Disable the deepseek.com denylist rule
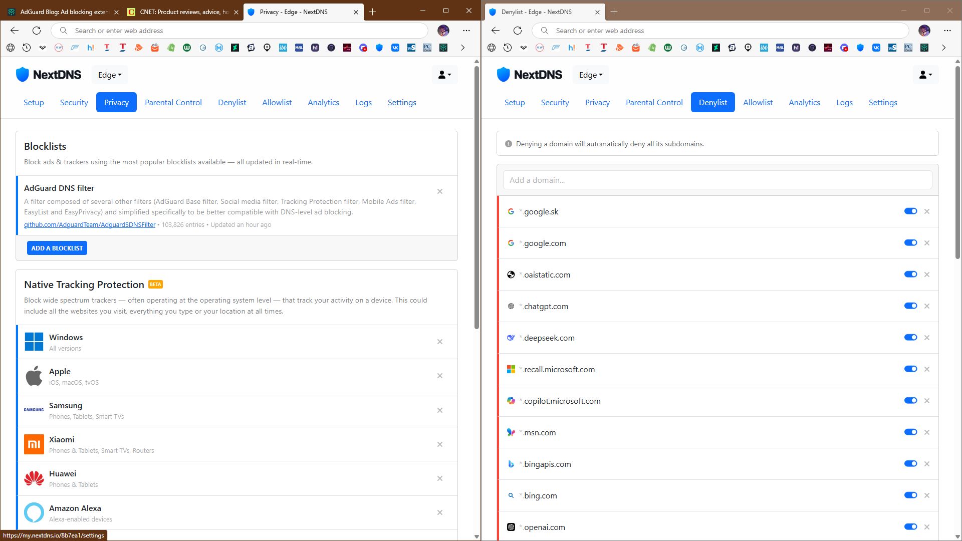962x541 pixels. (x=910, y=338)
